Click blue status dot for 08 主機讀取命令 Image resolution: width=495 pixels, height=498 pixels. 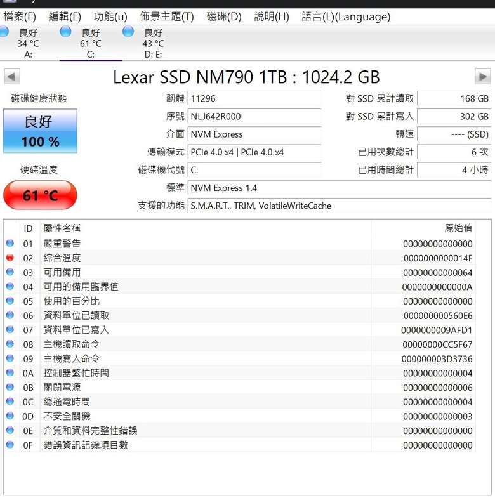[x=10, y=344]
